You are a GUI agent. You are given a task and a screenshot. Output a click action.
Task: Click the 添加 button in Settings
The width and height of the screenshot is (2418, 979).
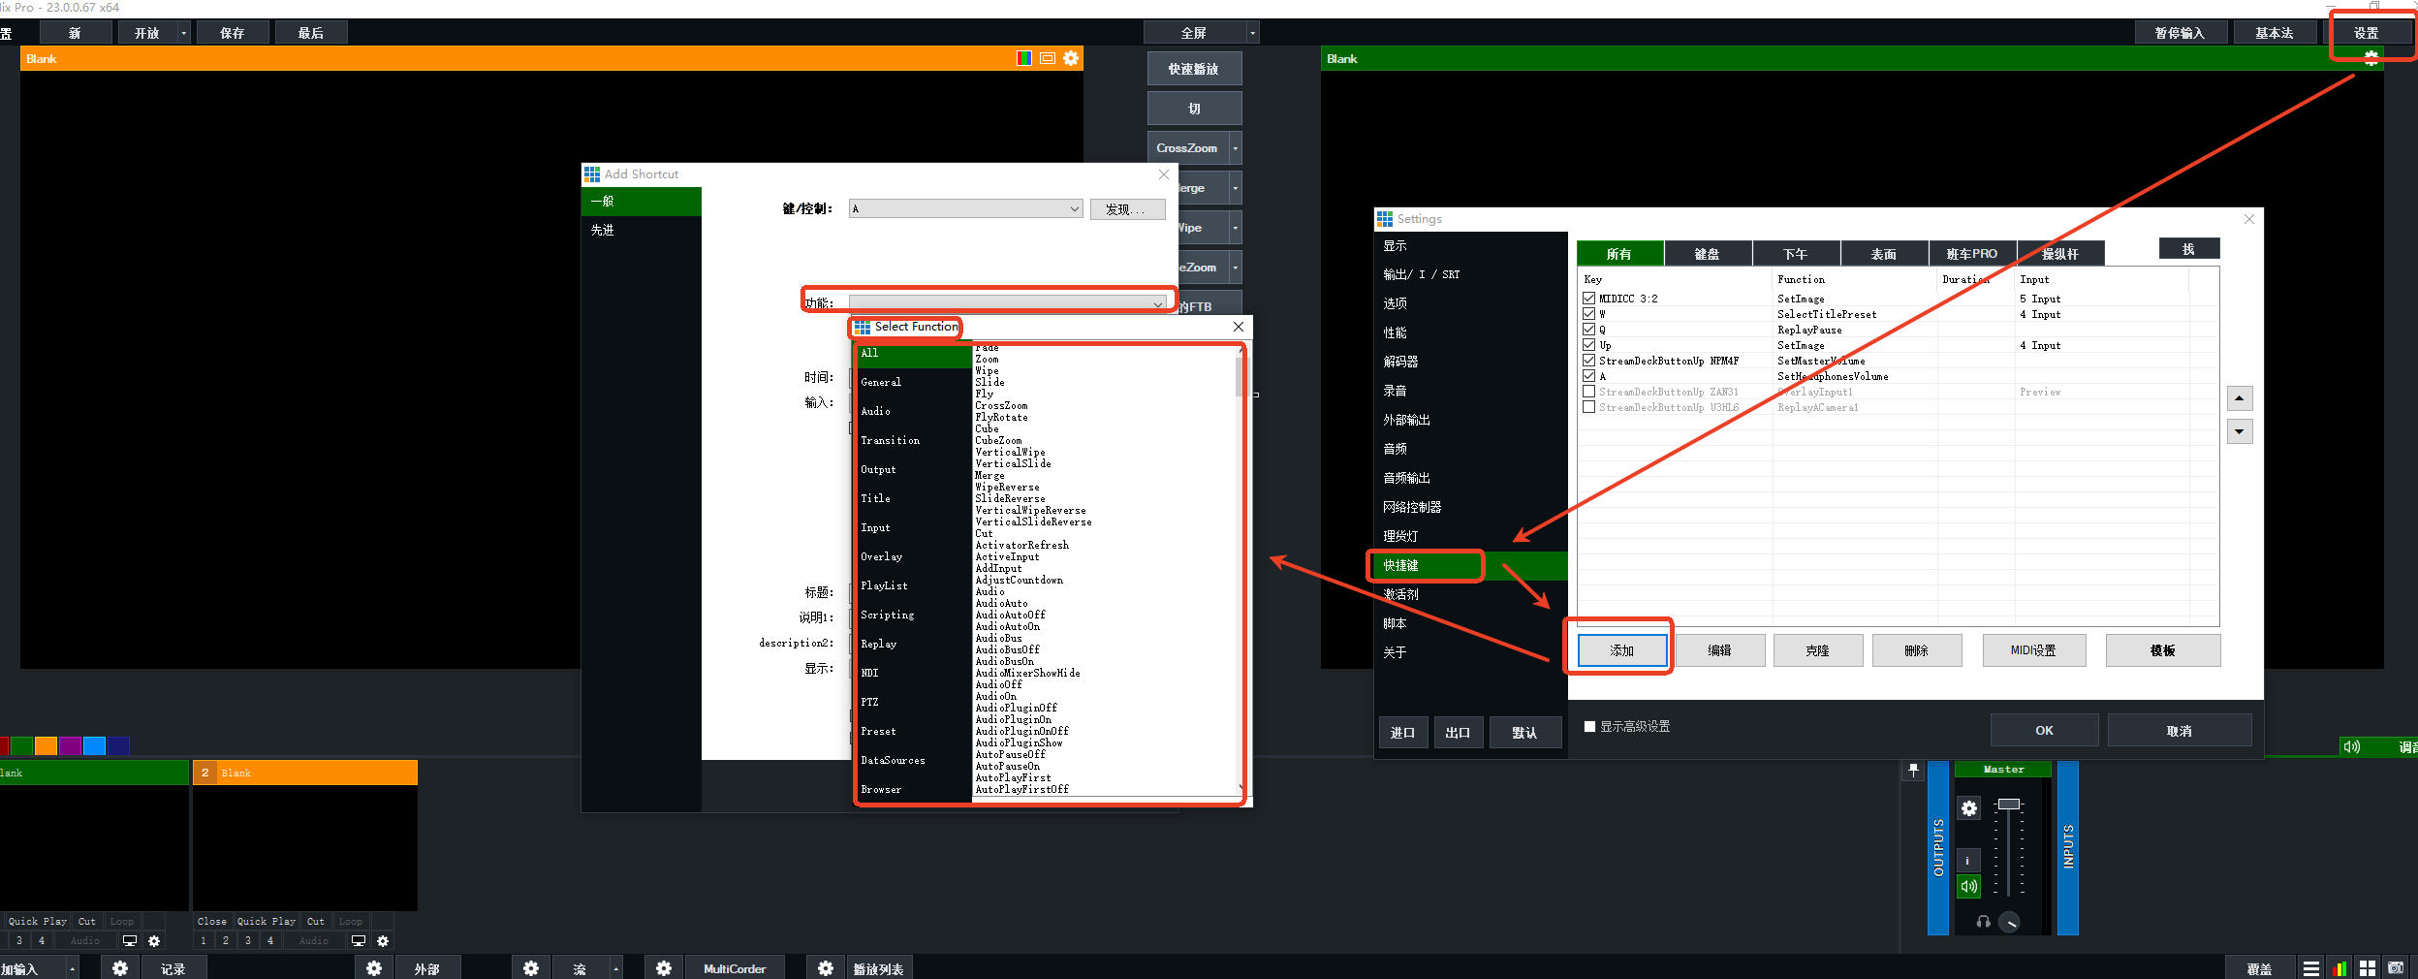(1621, 650)
